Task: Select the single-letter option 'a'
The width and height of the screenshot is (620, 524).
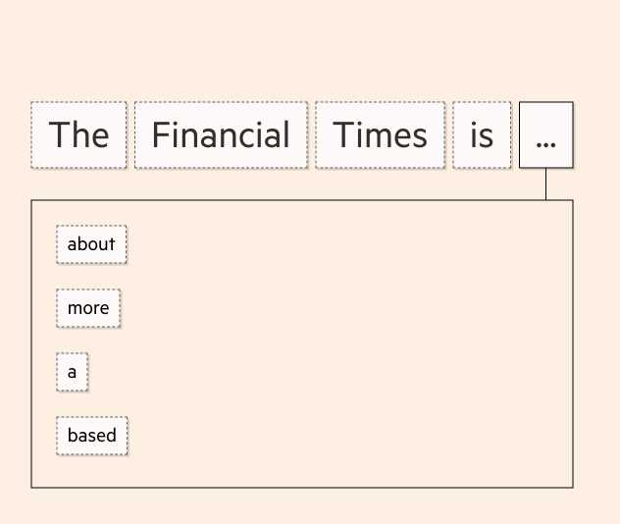Action: pos(72,372)
